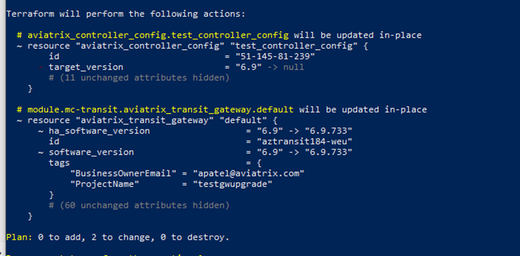Click the "(60 unchanged attributes hidden)" comment
This screenshot has height=256, width=520.
pos(139,206)
